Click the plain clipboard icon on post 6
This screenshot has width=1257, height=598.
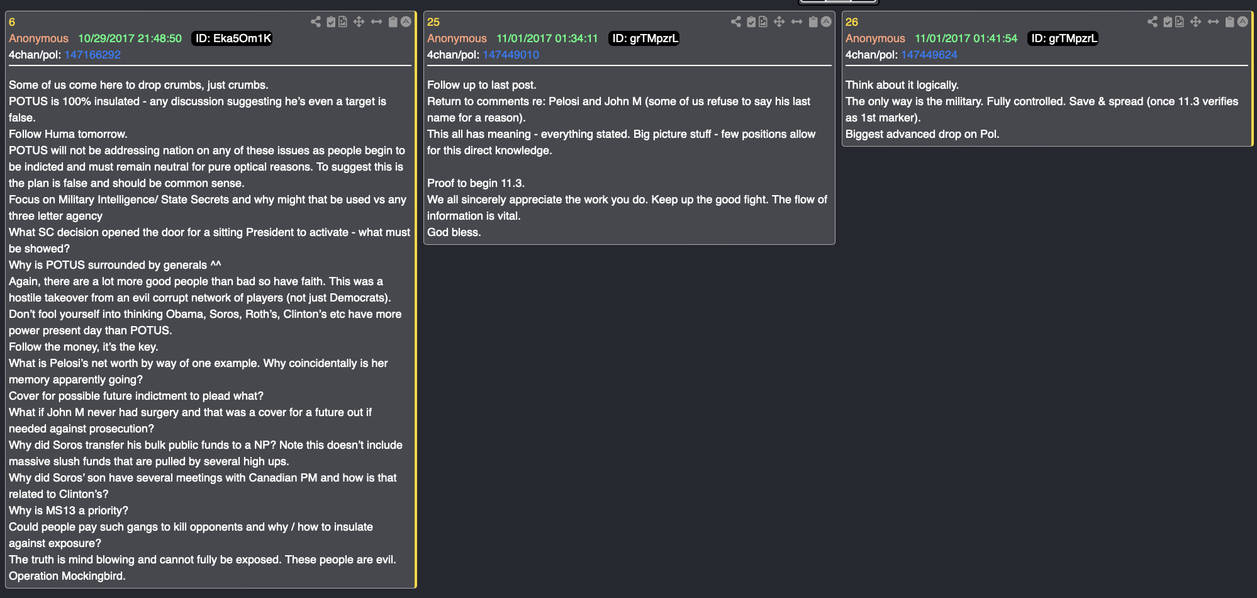tap(393, 22)
